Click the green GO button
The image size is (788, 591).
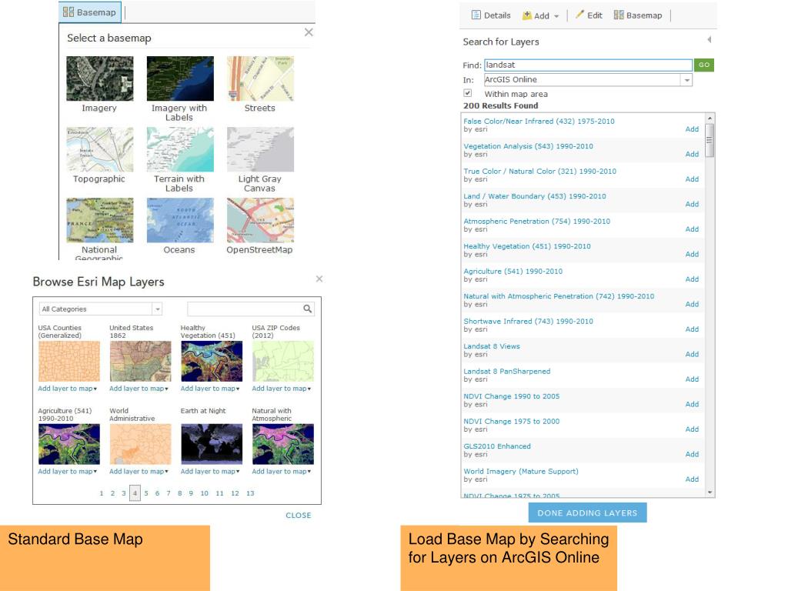tap(704, 65)
